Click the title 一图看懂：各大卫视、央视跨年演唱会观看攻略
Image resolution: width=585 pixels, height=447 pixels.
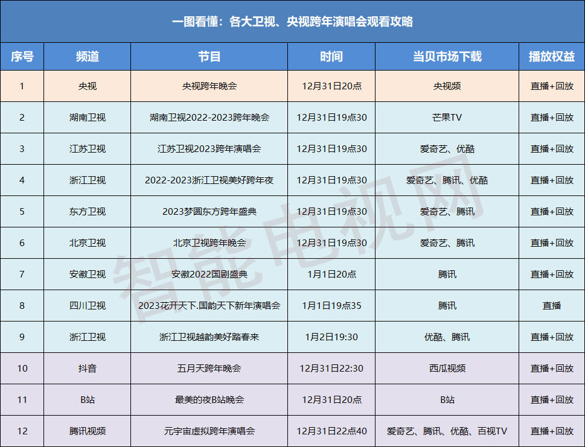tap(292, 21)
